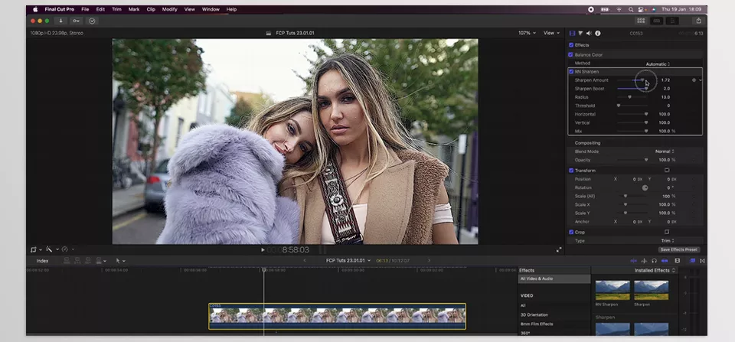Open the Clip menu
The width and height of the screenshot is (735, 342).
[151, 9]
